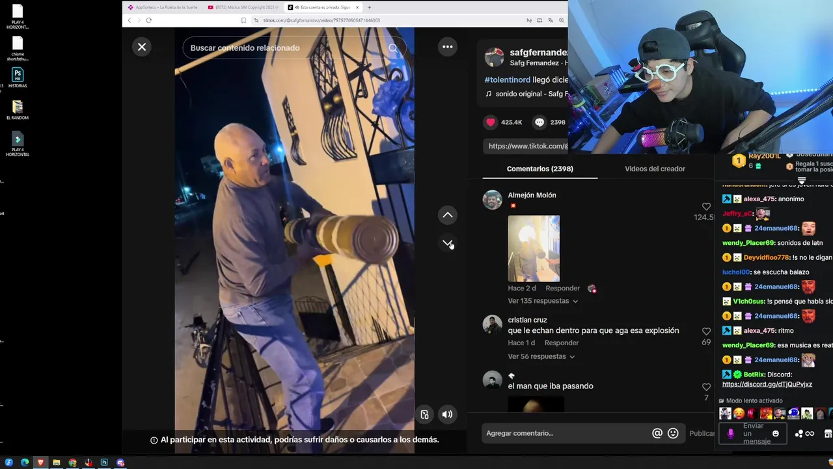Expand 'Ver 56 respuestas'
The width and height of the screenshot is (833, 469).
pyautogui.click(x=541, y=356)
